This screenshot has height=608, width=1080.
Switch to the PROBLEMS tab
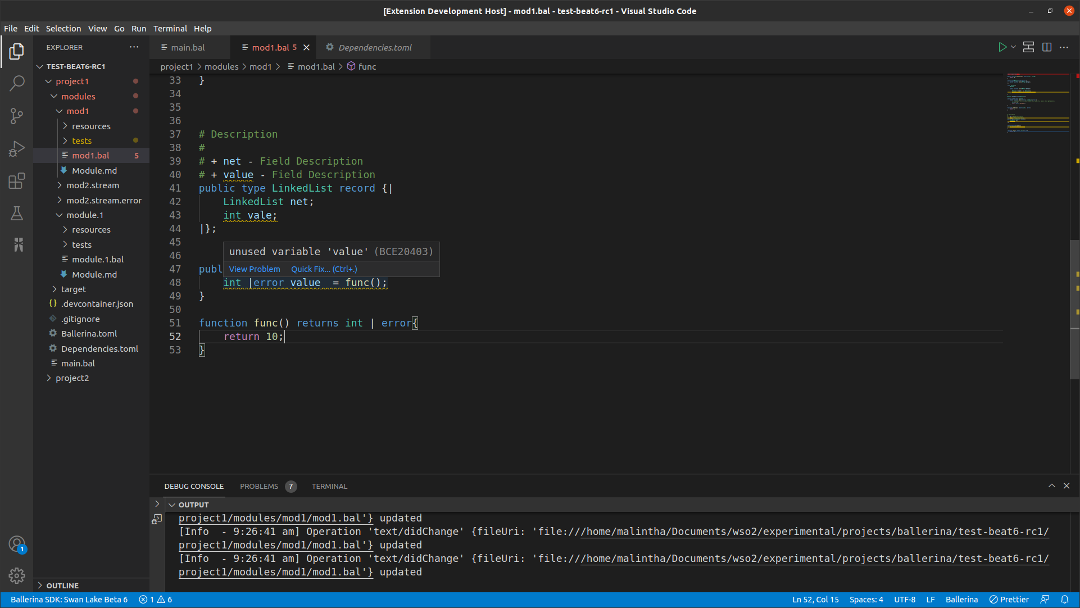(x=259, y=487)
